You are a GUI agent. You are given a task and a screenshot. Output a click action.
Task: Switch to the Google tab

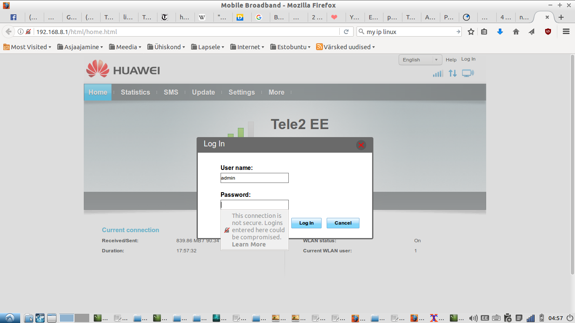(259, 17)
